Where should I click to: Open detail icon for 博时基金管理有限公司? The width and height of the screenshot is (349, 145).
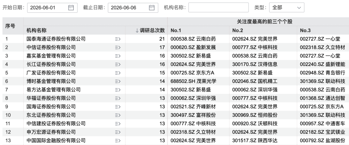(x=118, y=82)
